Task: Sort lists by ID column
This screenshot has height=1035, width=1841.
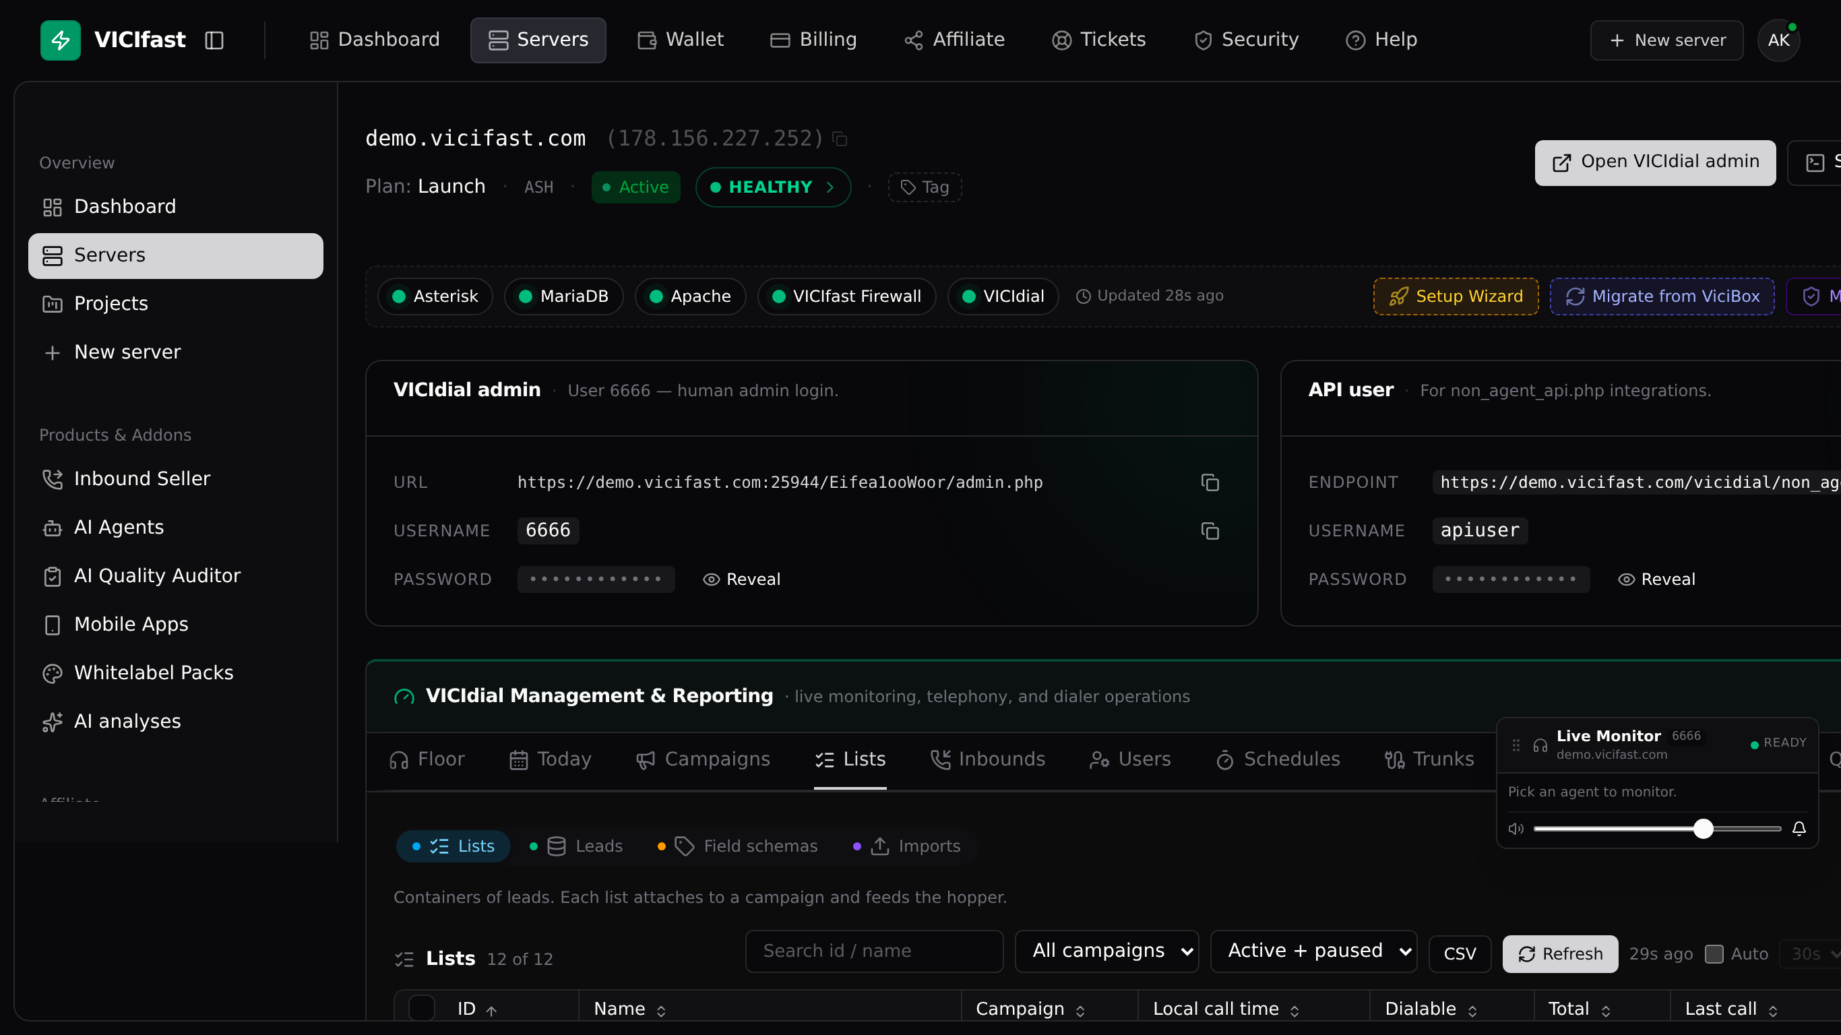Action: [x=476, y=1009]
